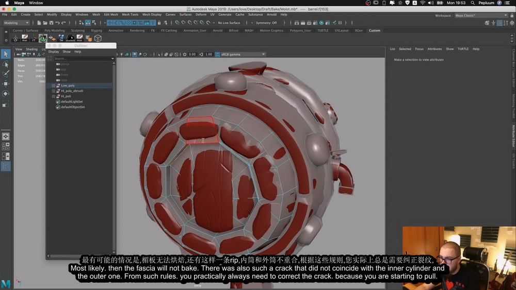Open the Symmetry Off dropdown arrow

pyautogui.click(x=252, y=23)
